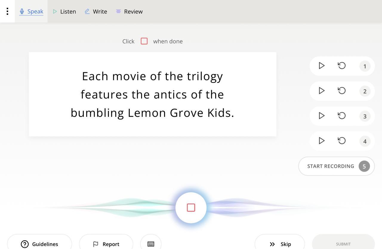This screenshot has width=382, height=249.
Task: Click the number 3 clip badge
Action: 365,116
